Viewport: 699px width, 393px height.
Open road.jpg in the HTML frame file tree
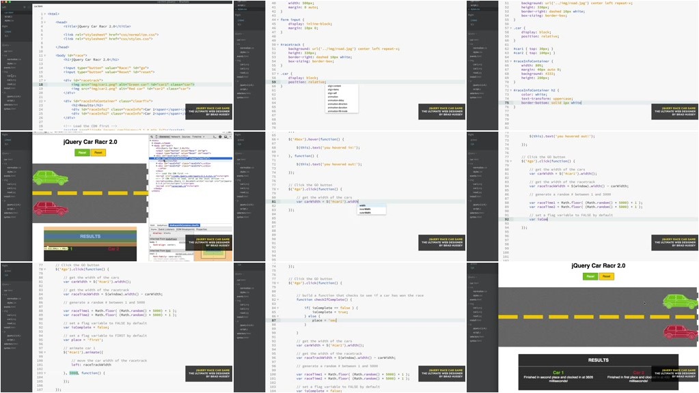[11, 84]
